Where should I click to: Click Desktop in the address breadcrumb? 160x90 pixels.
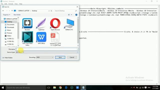pyautogui.click(x=34, y=11)
